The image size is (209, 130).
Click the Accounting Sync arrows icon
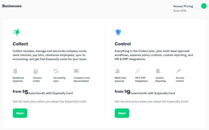[x=56, y=71]
